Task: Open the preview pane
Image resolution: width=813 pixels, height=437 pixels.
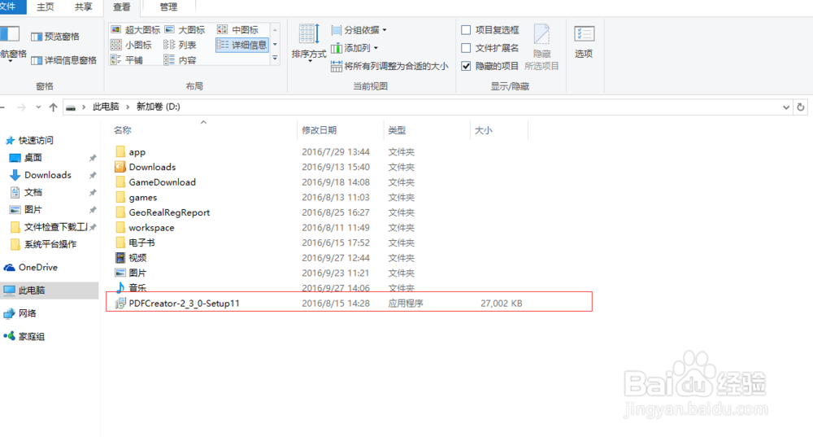Action: click(x=55, y=37)
